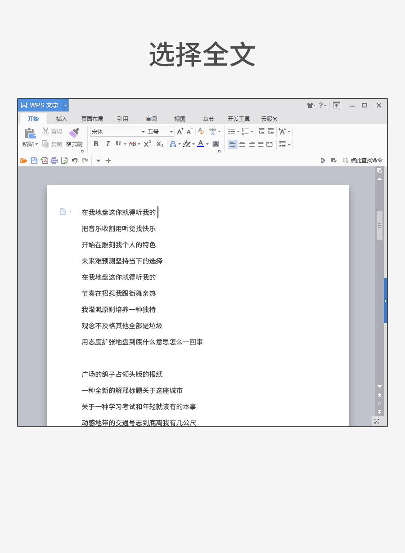
Task: Open the font name dropdown 宋体
Action: [x=143, y=132]
